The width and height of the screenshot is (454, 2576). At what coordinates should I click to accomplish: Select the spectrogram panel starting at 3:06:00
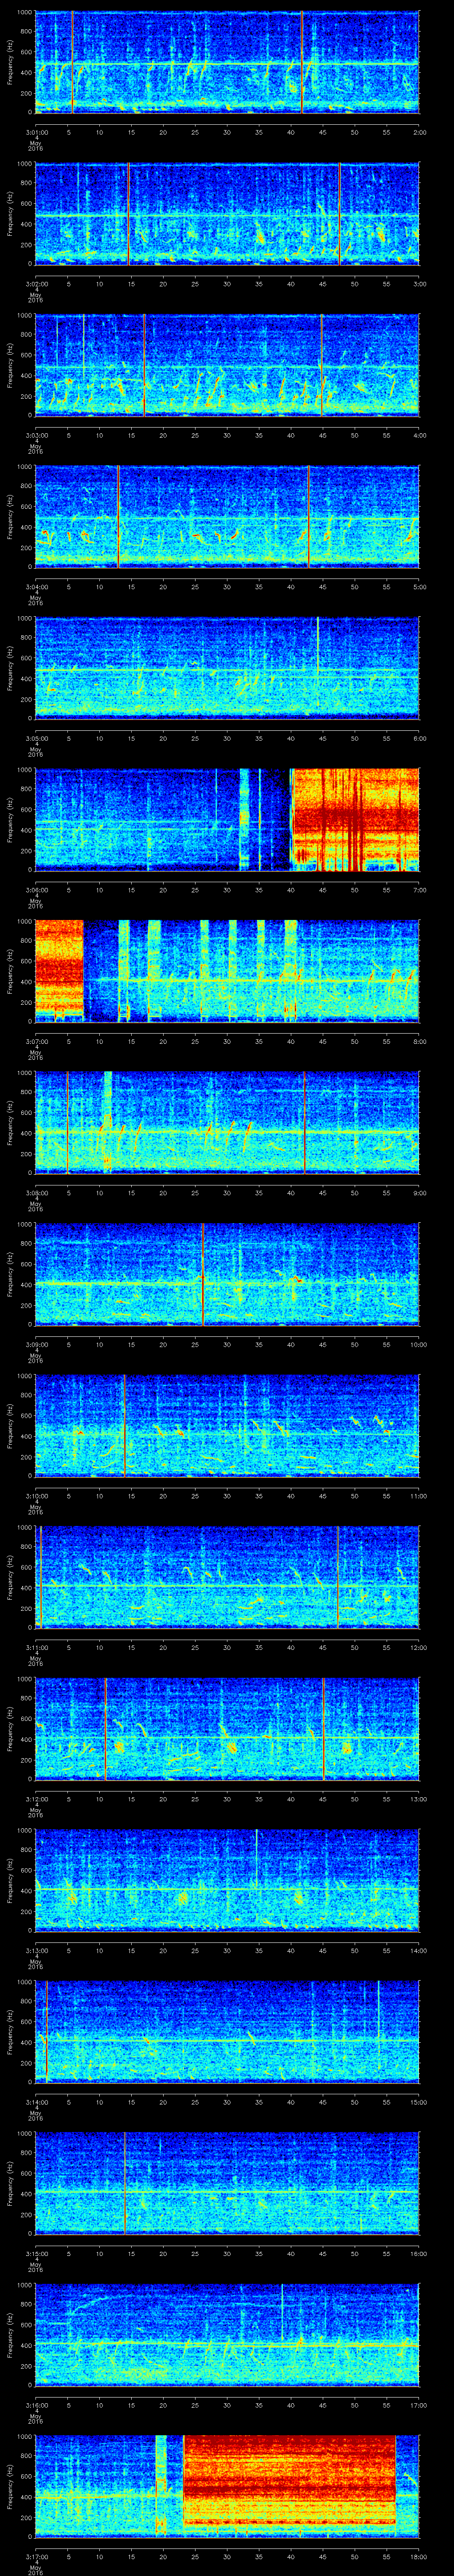coord(227,820)
